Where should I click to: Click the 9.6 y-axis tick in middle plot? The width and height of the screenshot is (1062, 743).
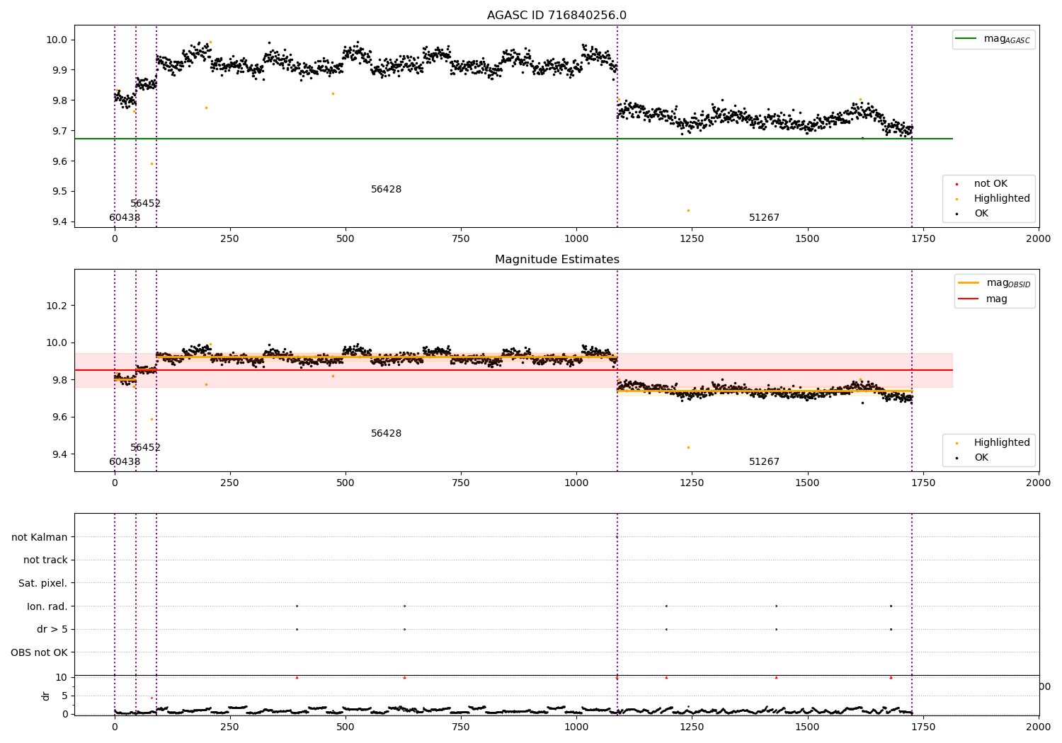[59, 417]
